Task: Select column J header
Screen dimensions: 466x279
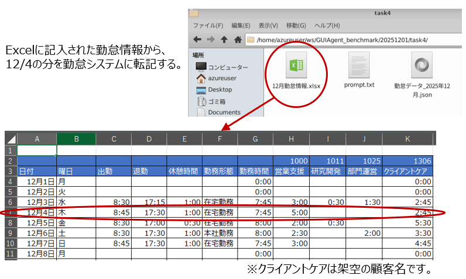Action: coord(364,139)
